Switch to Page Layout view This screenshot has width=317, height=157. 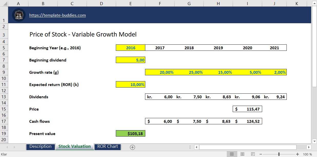(x=242, y=154)
